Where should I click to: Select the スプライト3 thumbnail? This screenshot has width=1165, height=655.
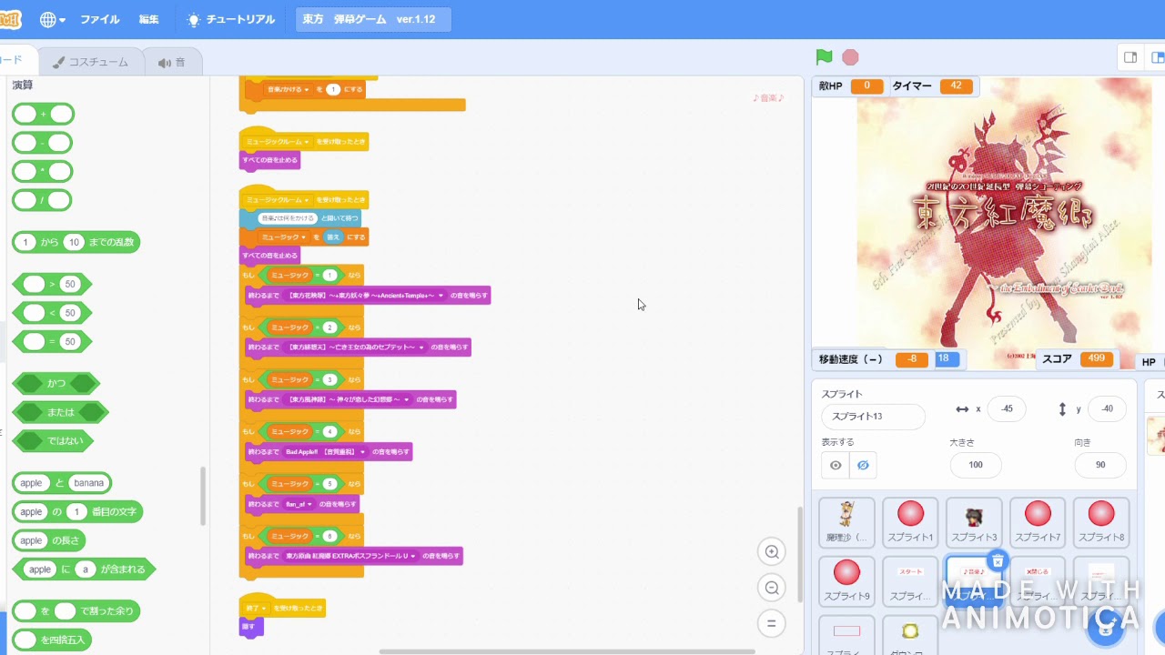[974, 523]
